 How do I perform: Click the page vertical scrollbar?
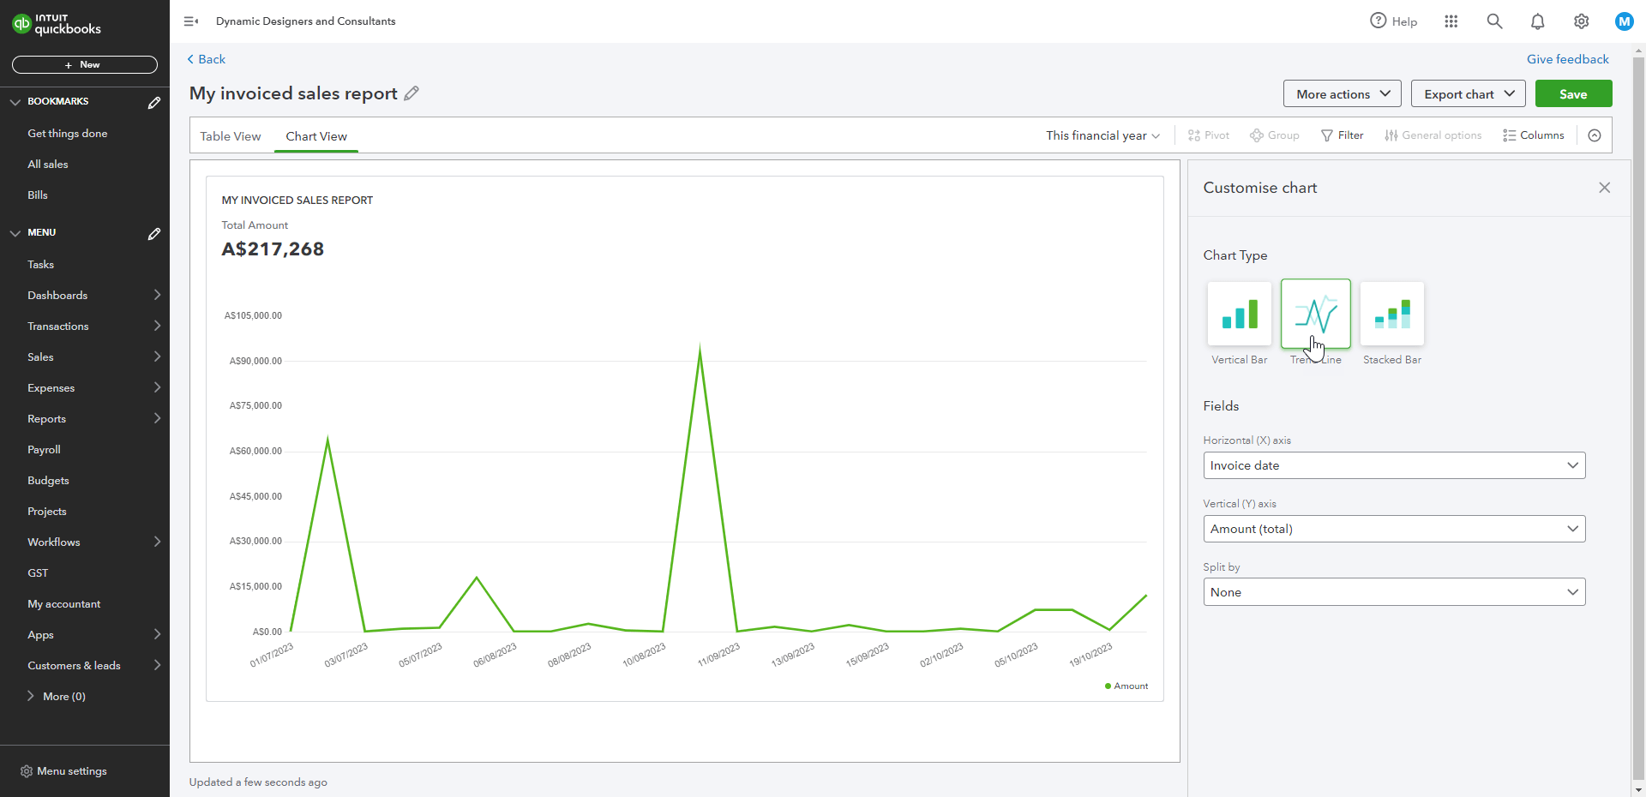pyautogui.click(x=1638, y=420)
